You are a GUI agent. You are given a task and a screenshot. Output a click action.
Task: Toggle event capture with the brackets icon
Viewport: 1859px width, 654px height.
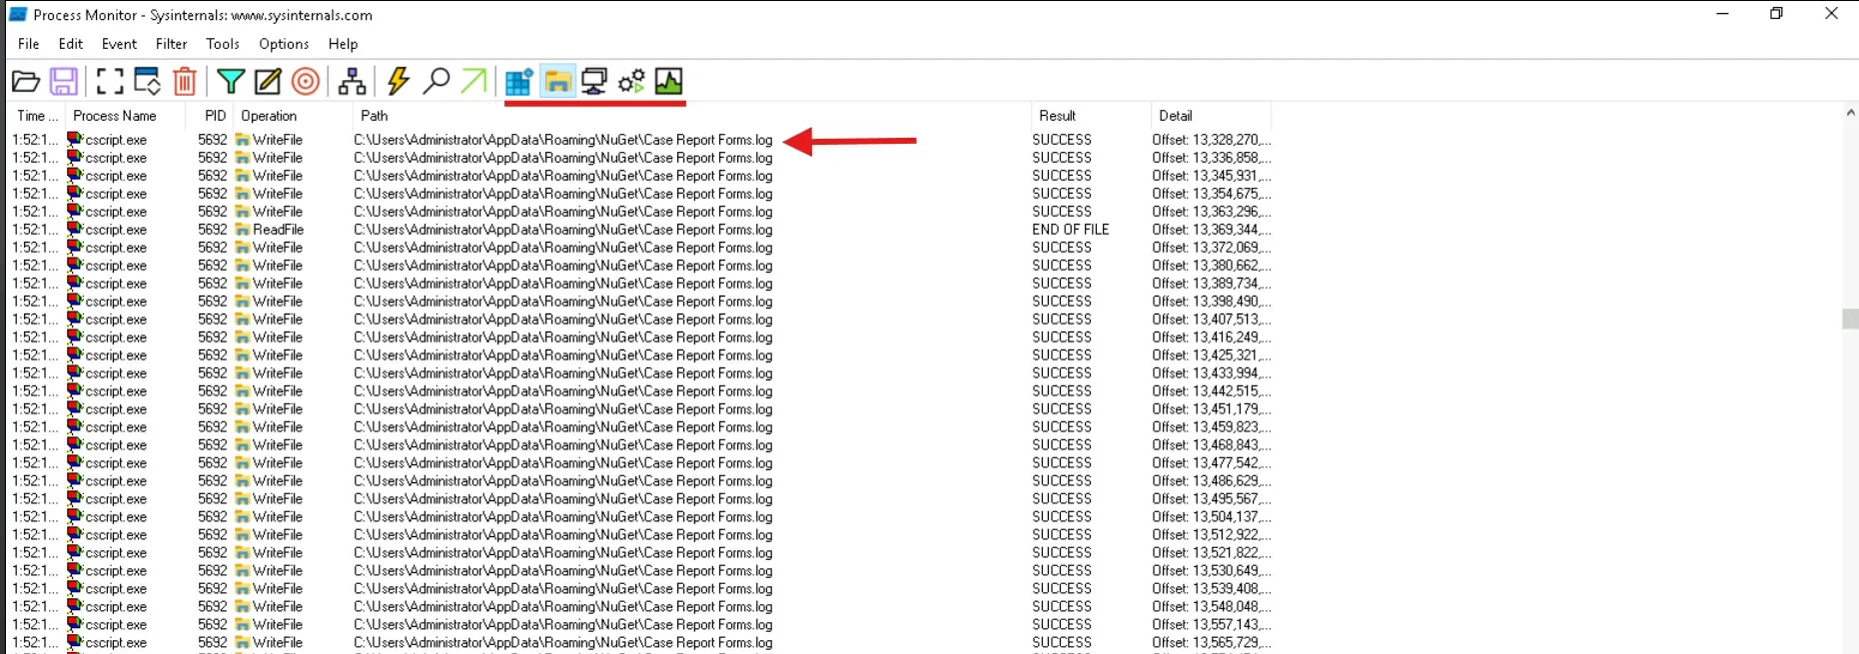click(x=110, y=81)
